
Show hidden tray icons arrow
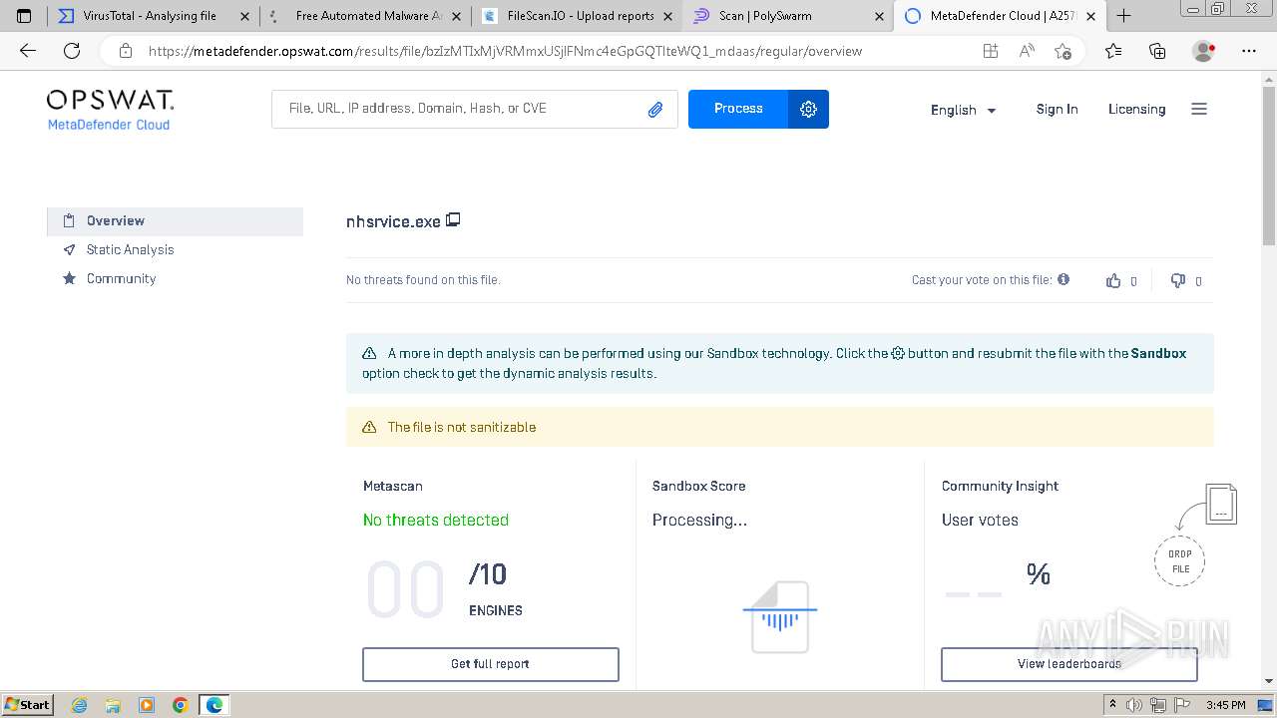[x=1113, y=705]
